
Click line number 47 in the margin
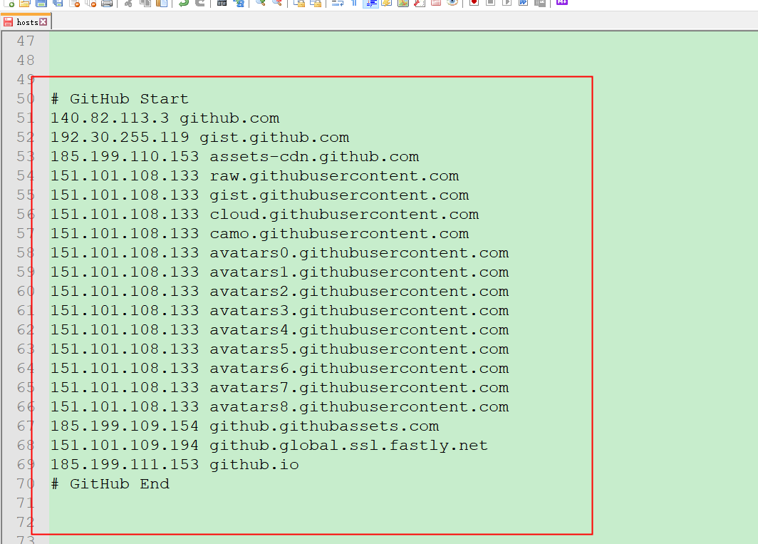(26, 41)
